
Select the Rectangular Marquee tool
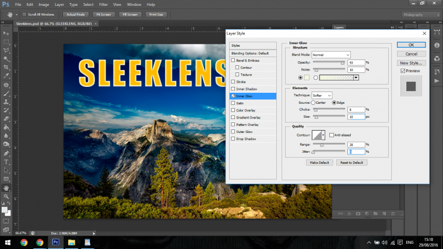pos(6,42)
